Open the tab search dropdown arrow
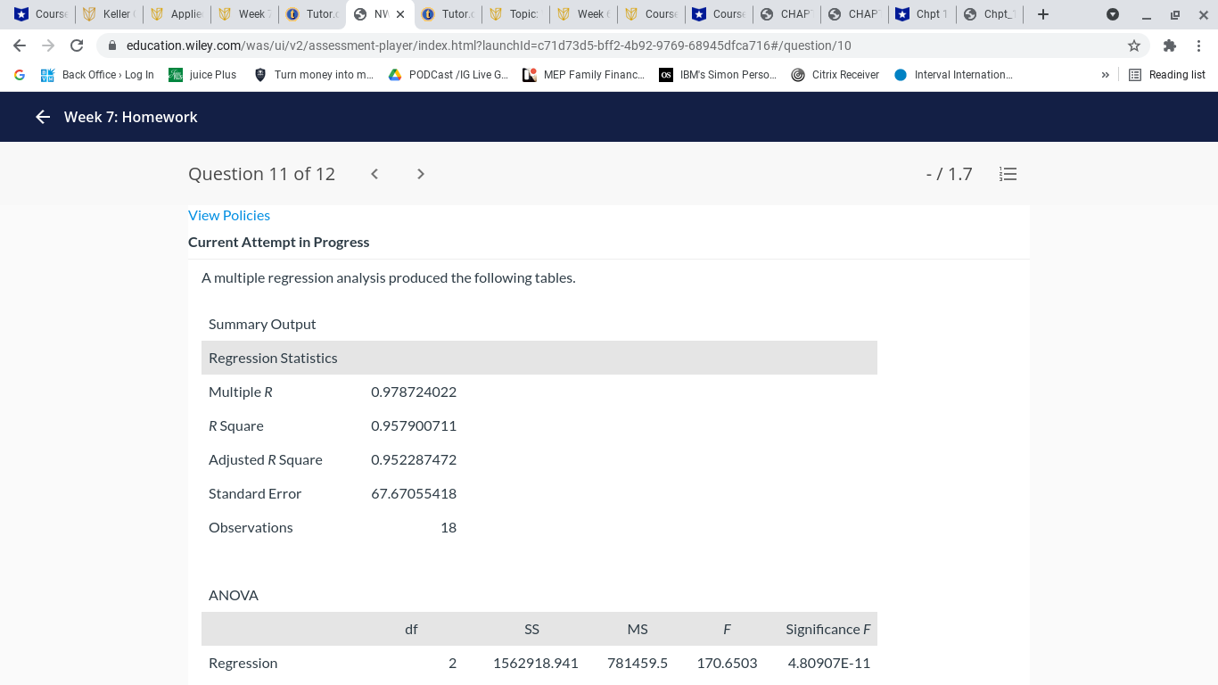1218x685 pixels. (x=1112, y=14)
